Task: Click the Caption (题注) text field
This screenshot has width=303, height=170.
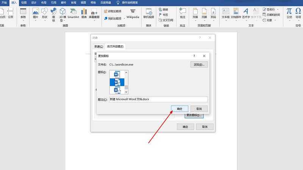Action: point(158,99)
